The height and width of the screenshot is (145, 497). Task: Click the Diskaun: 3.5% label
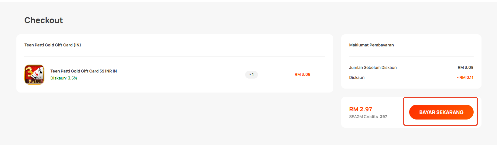pyautogui.click(x=64, y=78)
